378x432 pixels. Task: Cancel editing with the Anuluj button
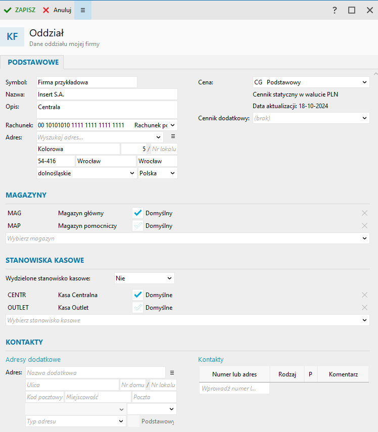(57, 10)
